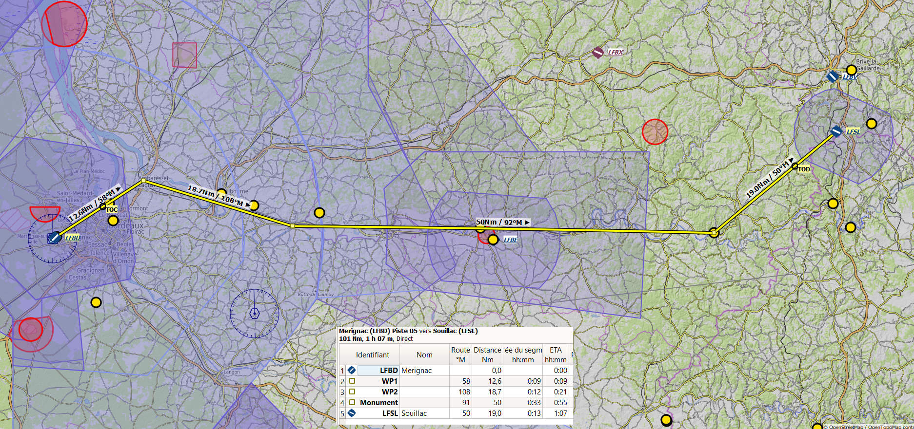Click the red square restricted zone
This screenshot has width=914, height=429.
(184, 55)
